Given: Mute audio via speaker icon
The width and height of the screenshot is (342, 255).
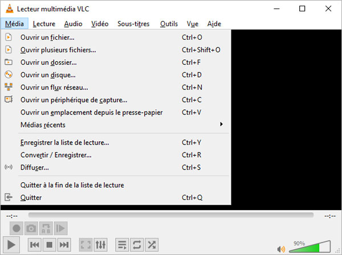Looking at the screenshot, I should point(281,249).
